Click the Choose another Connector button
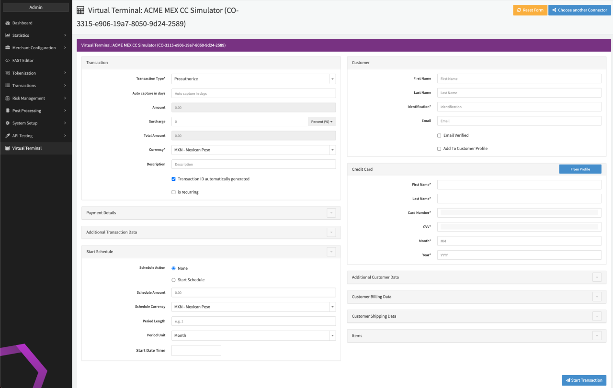The height and width of the screenshot is (388, 613). (579, 10)
